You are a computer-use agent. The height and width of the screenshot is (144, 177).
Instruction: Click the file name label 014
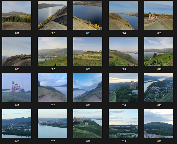[x=124, y=105]
